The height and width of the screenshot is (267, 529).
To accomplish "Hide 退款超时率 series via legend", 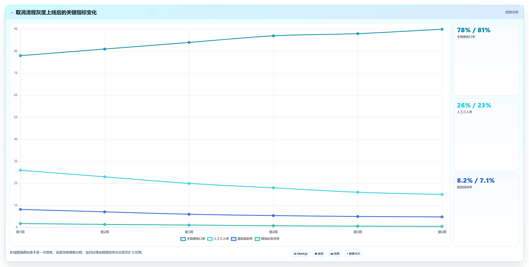I will [x=242, y=239].
